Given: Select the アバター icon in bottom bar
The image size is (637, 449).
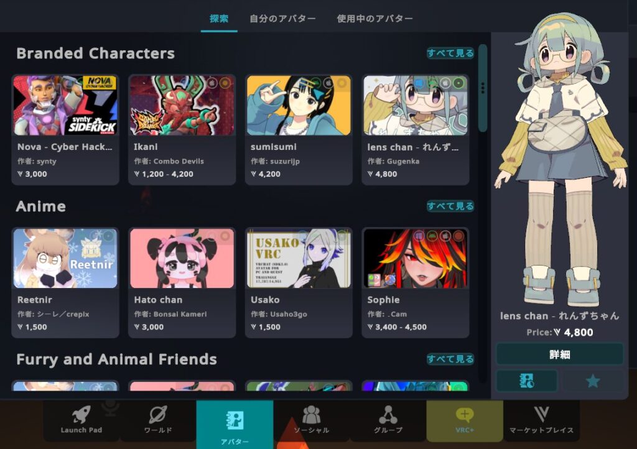Looking at the screenshot, I should coord(235,420).
